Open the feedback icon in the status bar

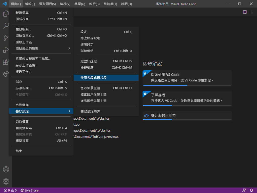tap(244, 190)
